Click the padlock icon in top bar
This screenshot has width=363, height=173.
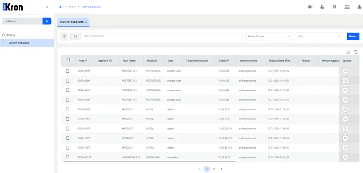click(322, 7)
